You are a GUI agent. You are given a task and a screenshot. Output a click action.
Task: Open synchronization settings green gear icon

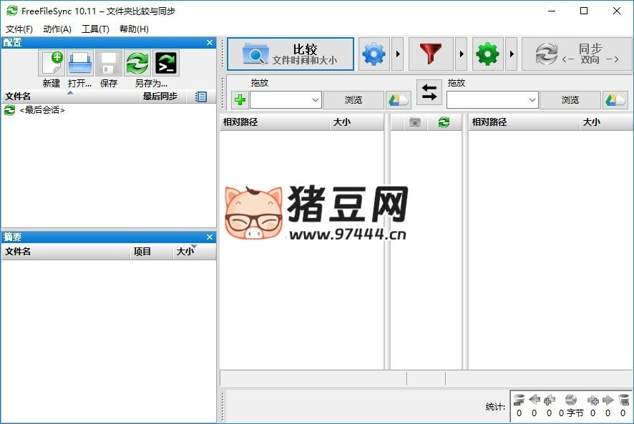(488, 54)
